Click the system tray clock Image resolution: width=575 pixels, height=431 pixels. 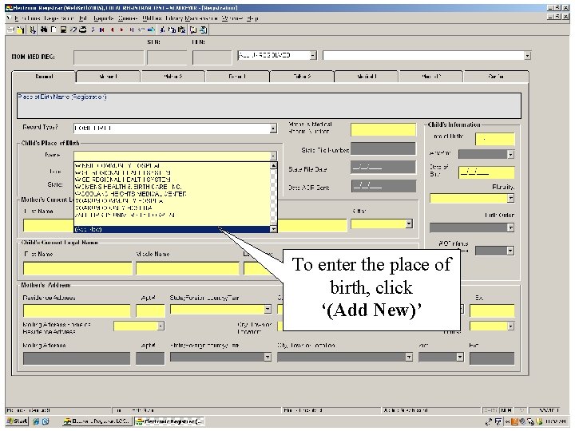tap(557, 421)
